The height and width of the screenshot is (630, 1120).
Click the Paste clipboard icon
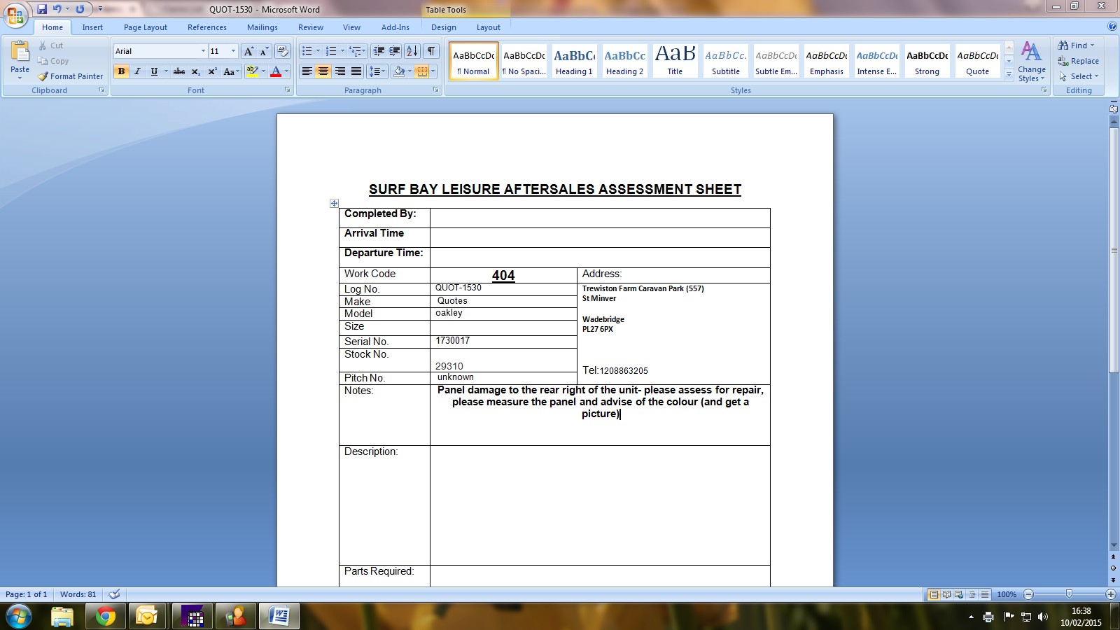point(20,52)
